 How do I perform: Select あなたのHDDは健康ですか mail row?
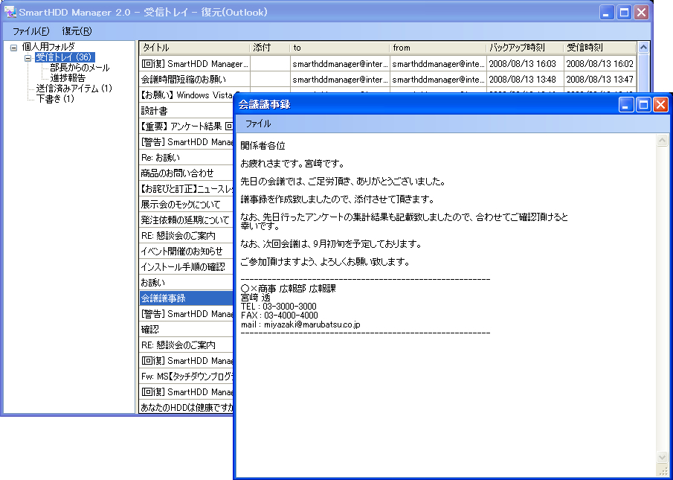187,408
